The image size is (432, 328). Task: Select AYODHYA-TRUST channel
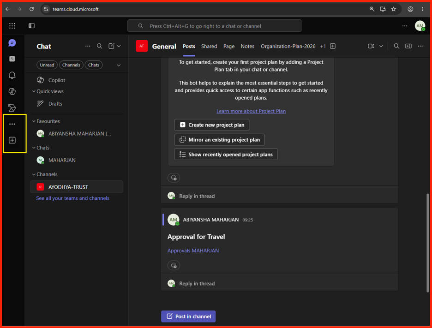(77, 187)
